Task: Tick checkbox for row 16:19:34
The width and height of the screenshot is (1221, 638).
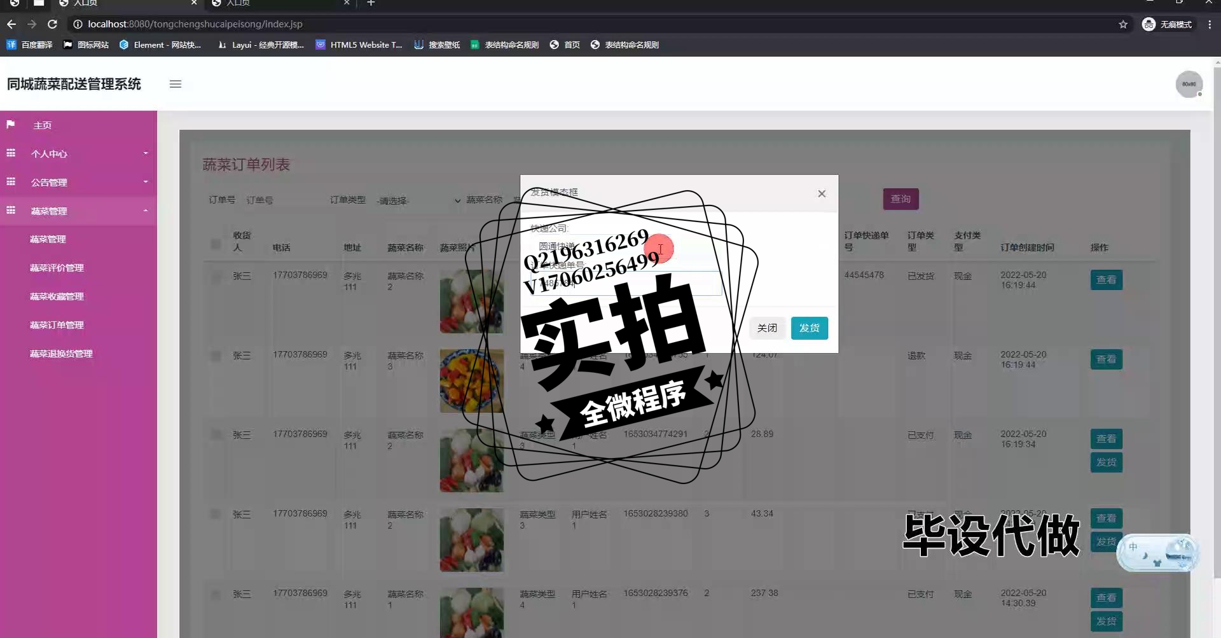Action: 216,435
